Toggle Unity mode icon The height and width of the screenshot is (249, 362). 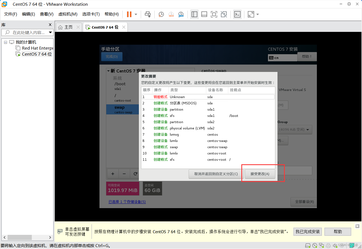[x=224, y=14]
